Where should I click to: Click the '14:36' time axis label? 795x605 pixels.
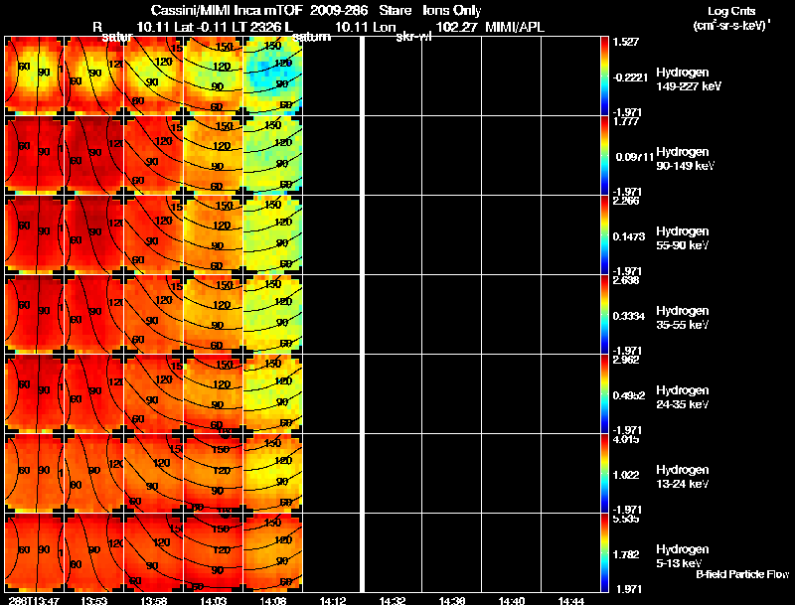coord(452,600)
